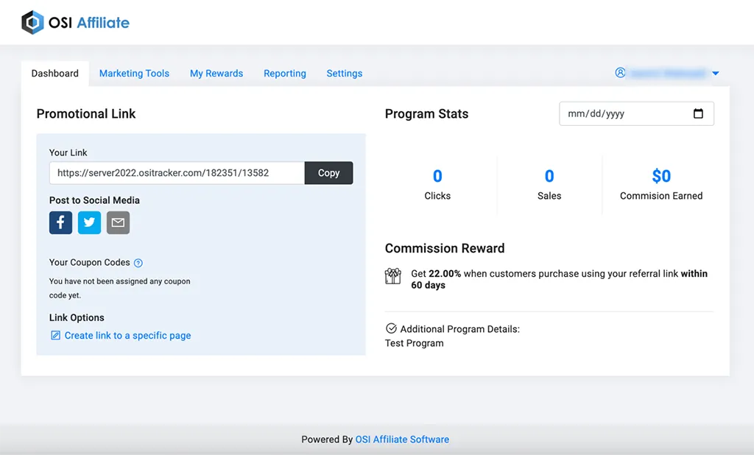This screenshot has width=754, height=455.
Task: Share promotional link on Facebook
Action: point(60,222)
